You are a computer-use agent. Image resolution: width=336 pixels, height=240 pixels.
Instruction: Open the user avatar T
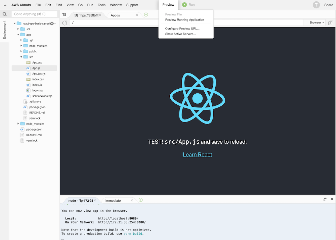[x=316, y=5]
